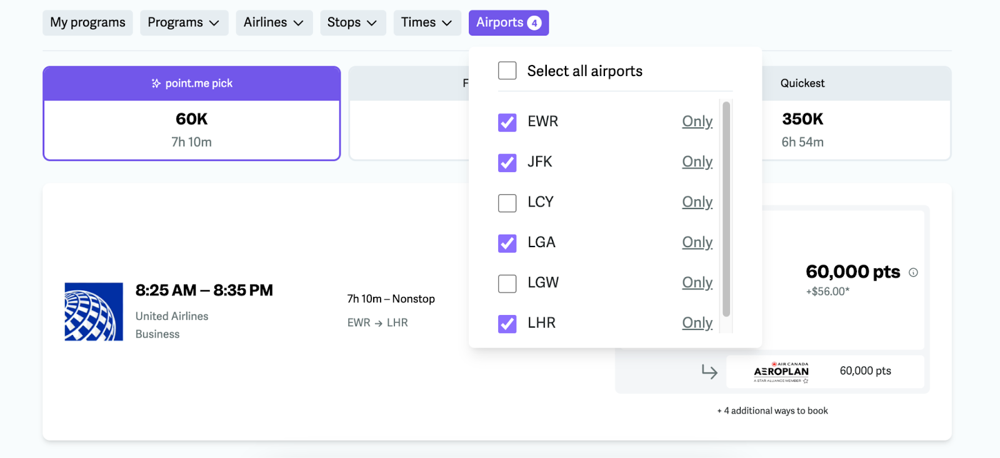Click the Air Canada Aeroplan logo
Viewport: 1000px width, 458px height.
(x=781, y=372)
